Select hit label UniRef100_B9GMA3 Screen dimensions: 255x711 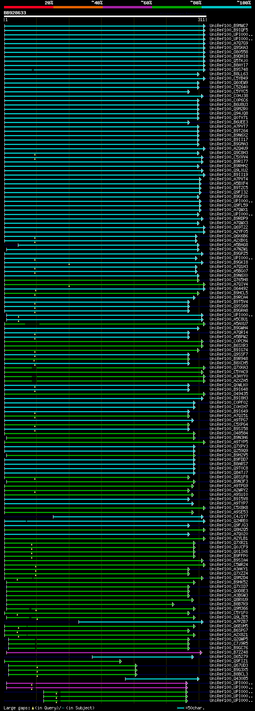point(229,144)
